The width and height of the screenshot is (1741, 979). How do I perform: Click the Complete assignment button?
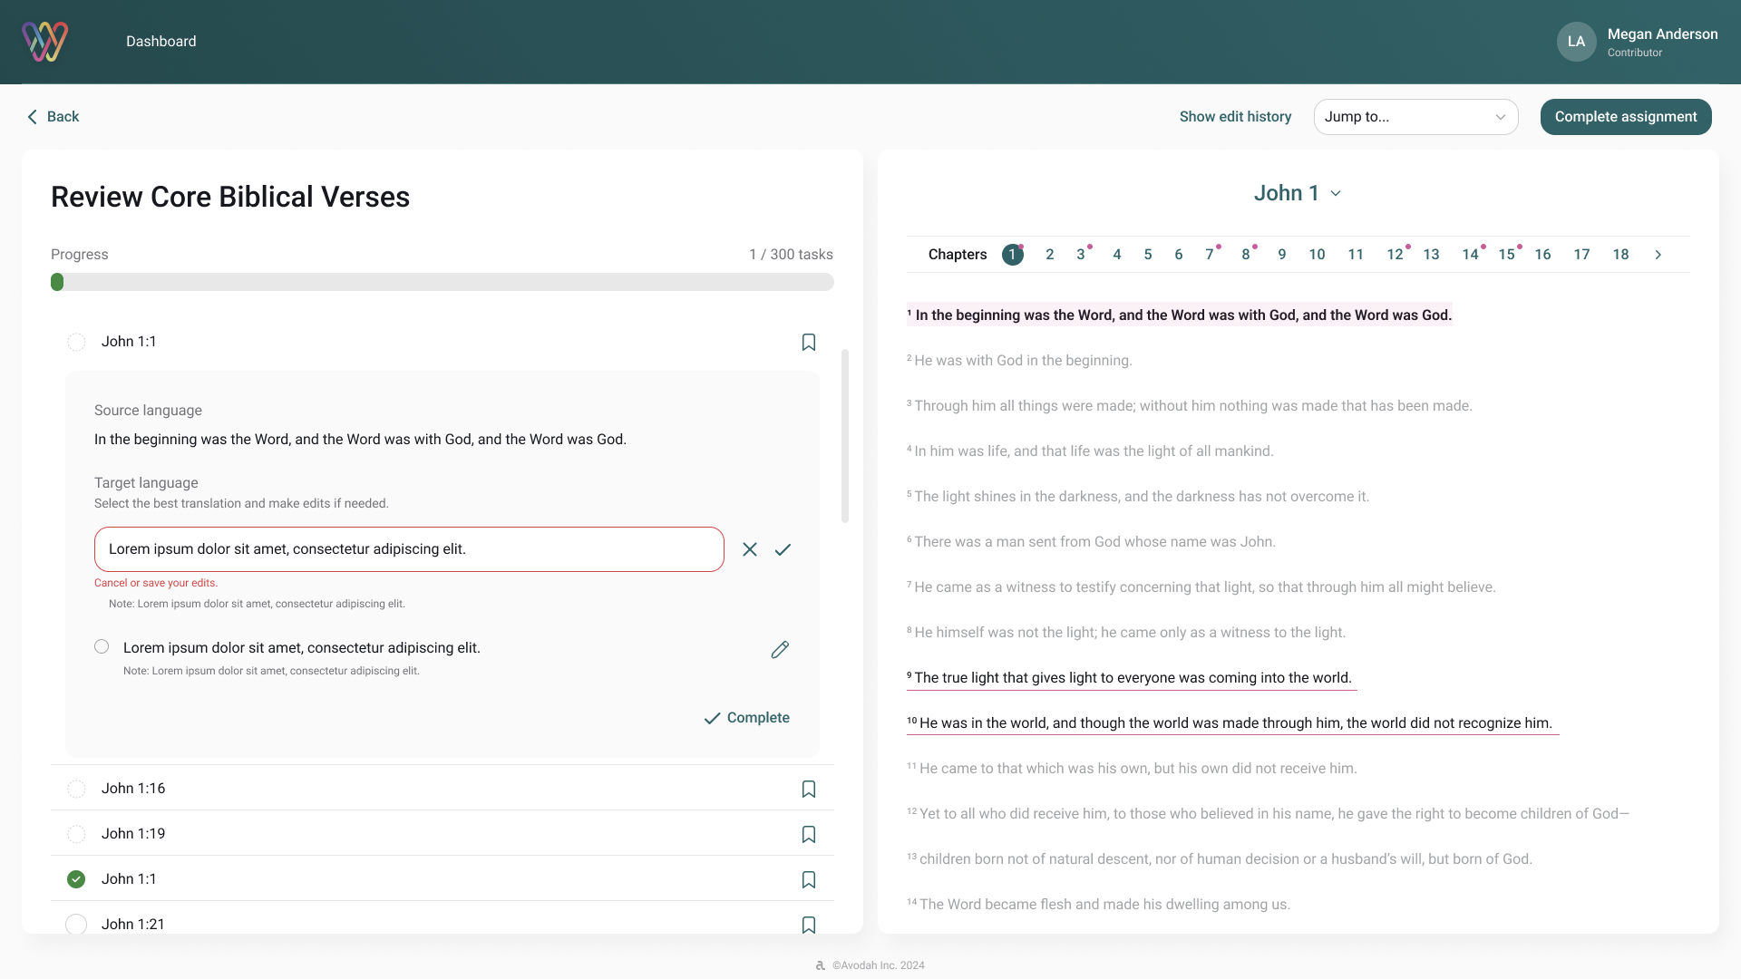(1625, 117)
